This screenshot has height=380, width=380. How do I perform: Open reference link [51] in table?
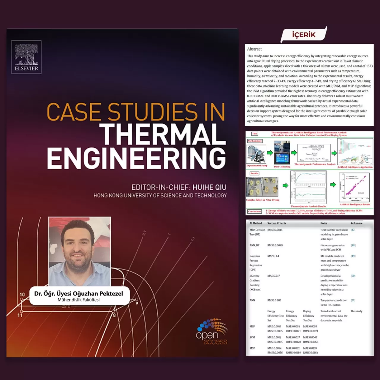(x=353, y=300)
